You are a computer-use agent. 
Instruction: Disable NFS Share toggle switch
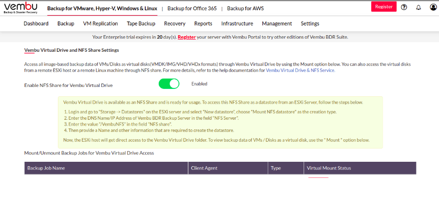169,84
